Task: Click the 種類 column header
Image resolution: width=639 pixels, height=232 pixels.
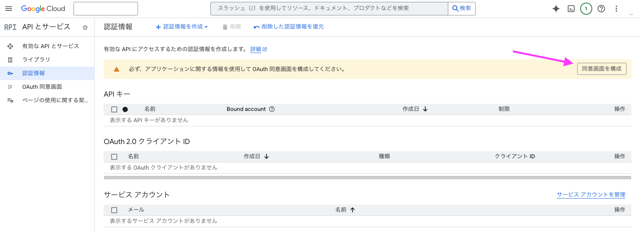Action: pyautogui.click(x=384, y=156)
